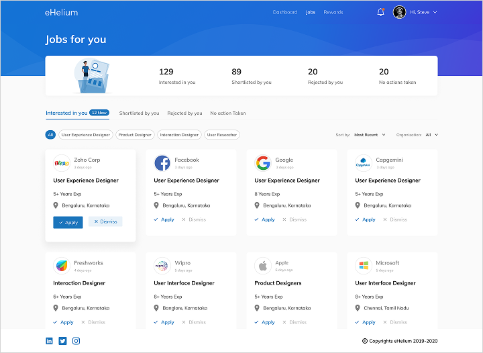Click location pin on Wipro card
Screen dimensions: 483x353
(x=156, y=308)
